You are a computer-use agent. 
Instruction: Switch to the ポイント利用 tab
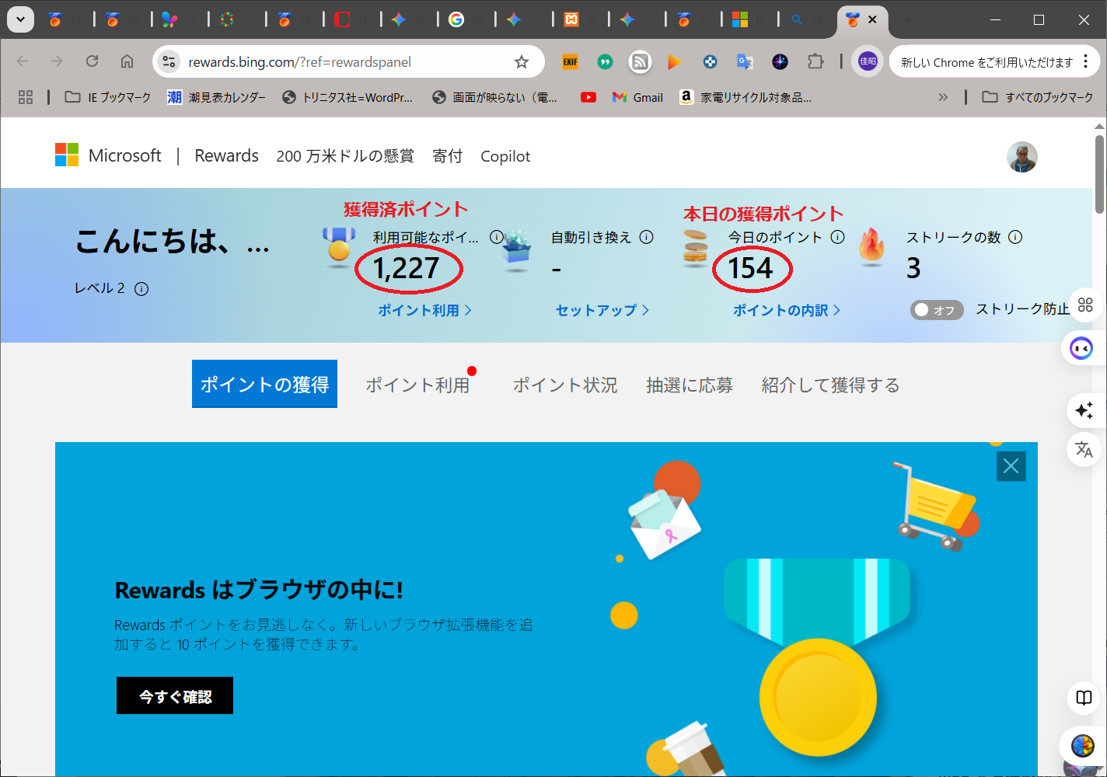coord(417,385)
